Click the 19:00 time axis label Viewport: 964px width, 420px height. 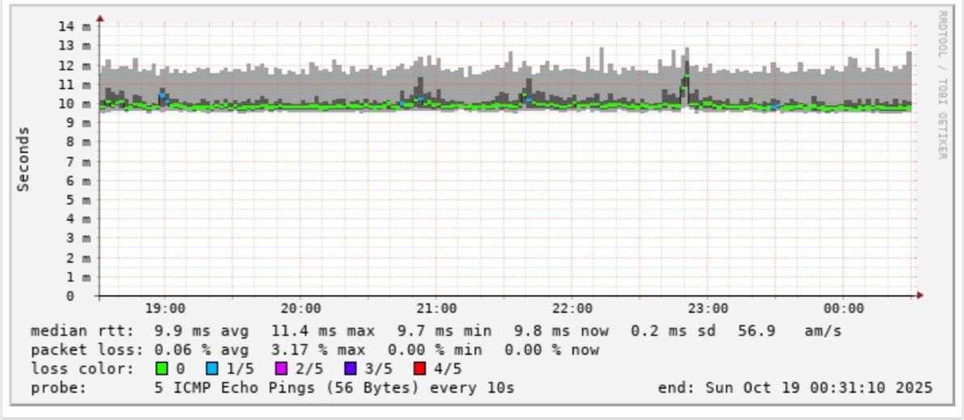[x=165, y=309]
